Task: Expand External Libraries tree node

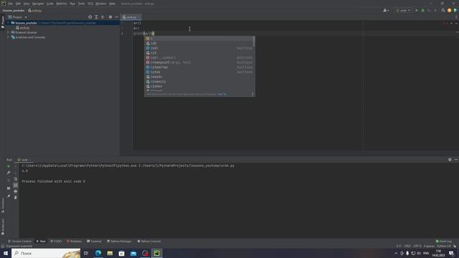Action: (8, 32)
